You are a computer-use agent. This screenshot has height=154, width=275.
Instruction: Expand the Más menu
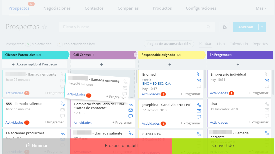pyautogui.click(x=261, y=8)
